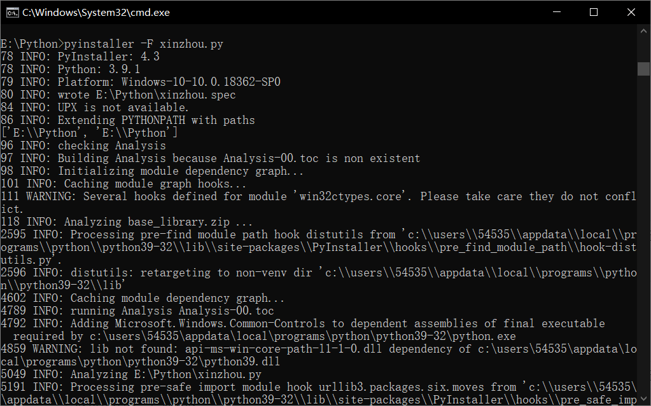Click the Caching module dependency graph line
651x406 pixels.
click(x=143, y=298)
